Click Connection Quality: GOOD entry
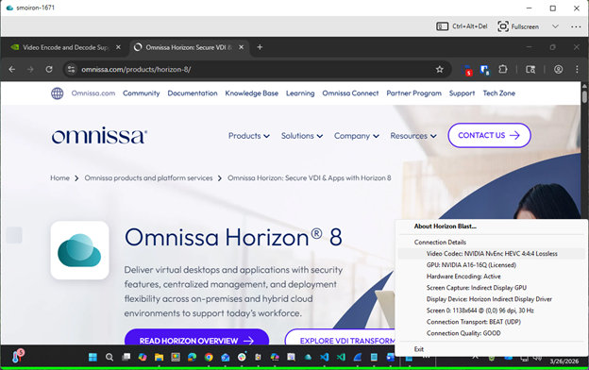Viewport: 589px width, 370px height. point(492,333)
